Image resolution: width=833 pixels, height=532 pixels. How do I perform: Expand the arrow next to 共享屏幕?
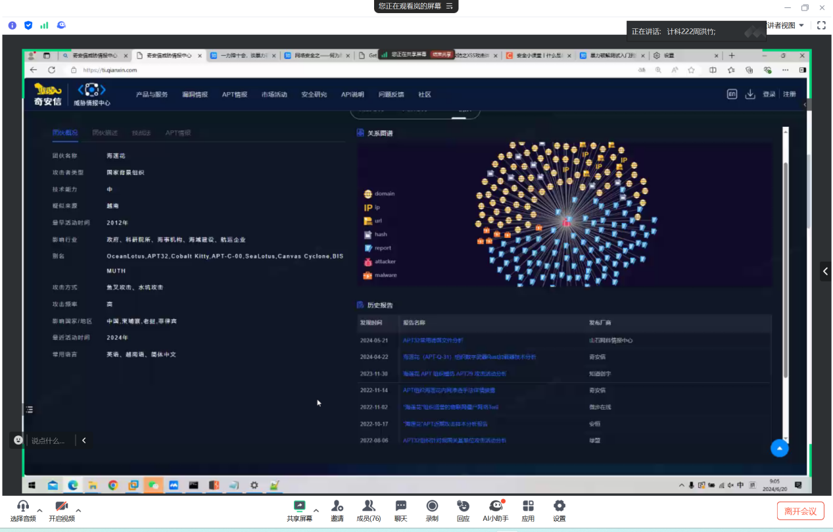pyautogui.click(x=316, y=510)
